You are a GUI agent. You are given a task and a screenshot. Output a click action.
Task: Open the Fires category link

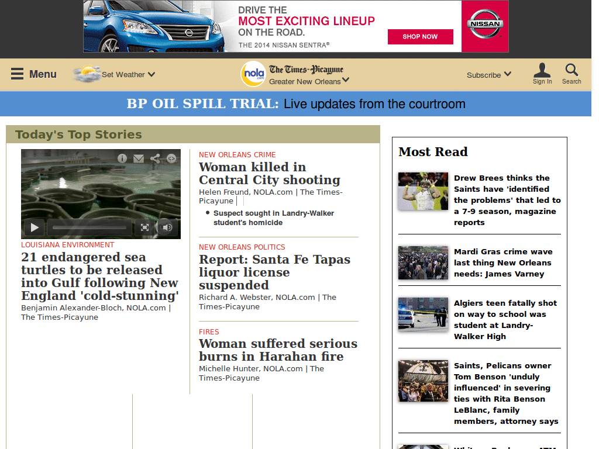click(209, 332)
